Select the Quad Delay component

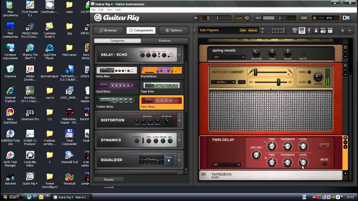pyautogui.click(x=117, y=87)
